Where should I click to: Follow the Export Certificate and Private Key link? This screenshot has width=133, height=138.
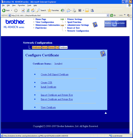pyautogui.click(x=57, y=99)
